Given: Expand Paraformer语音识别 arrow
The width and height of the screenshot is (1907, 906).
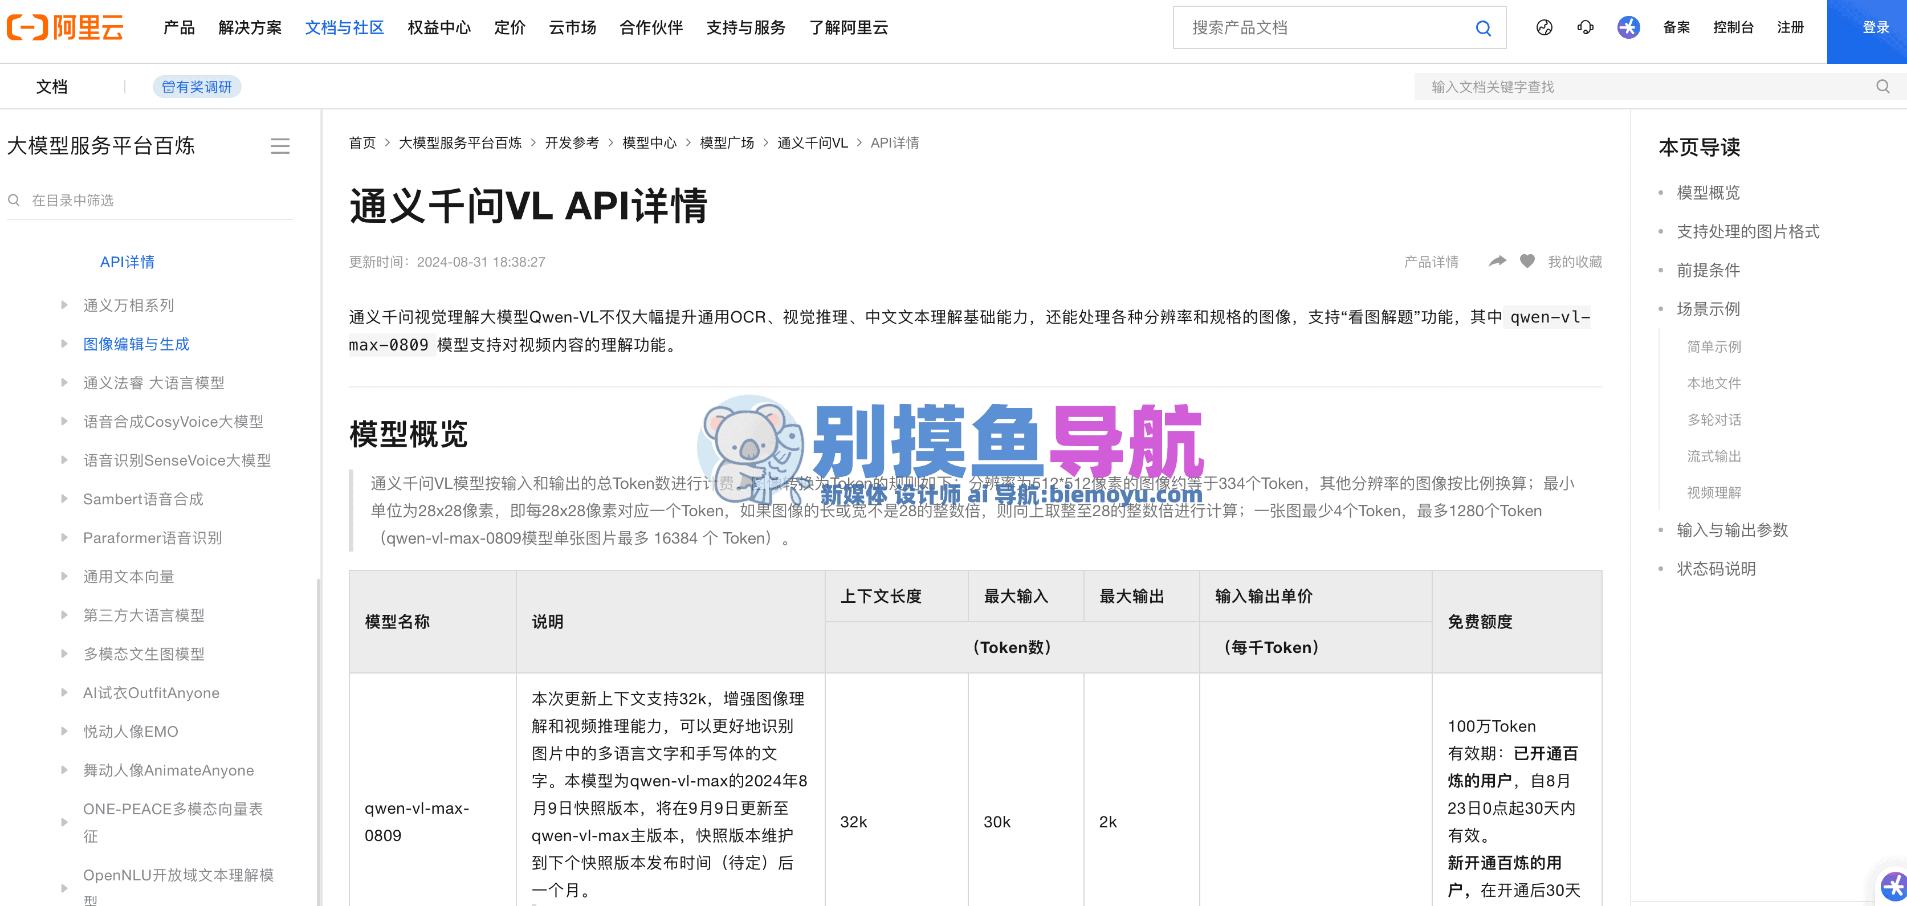Looking at the screenshot, I should pyautogui.click(x=64, y=537).
